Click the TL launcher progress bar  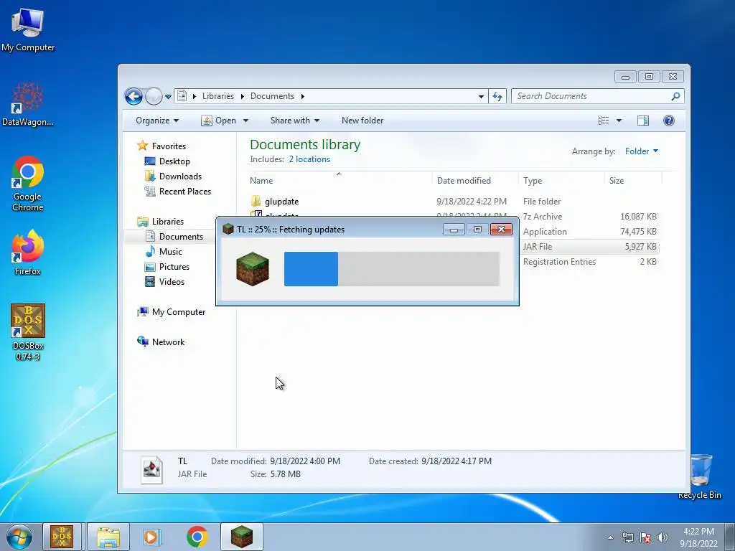point(392,269)
